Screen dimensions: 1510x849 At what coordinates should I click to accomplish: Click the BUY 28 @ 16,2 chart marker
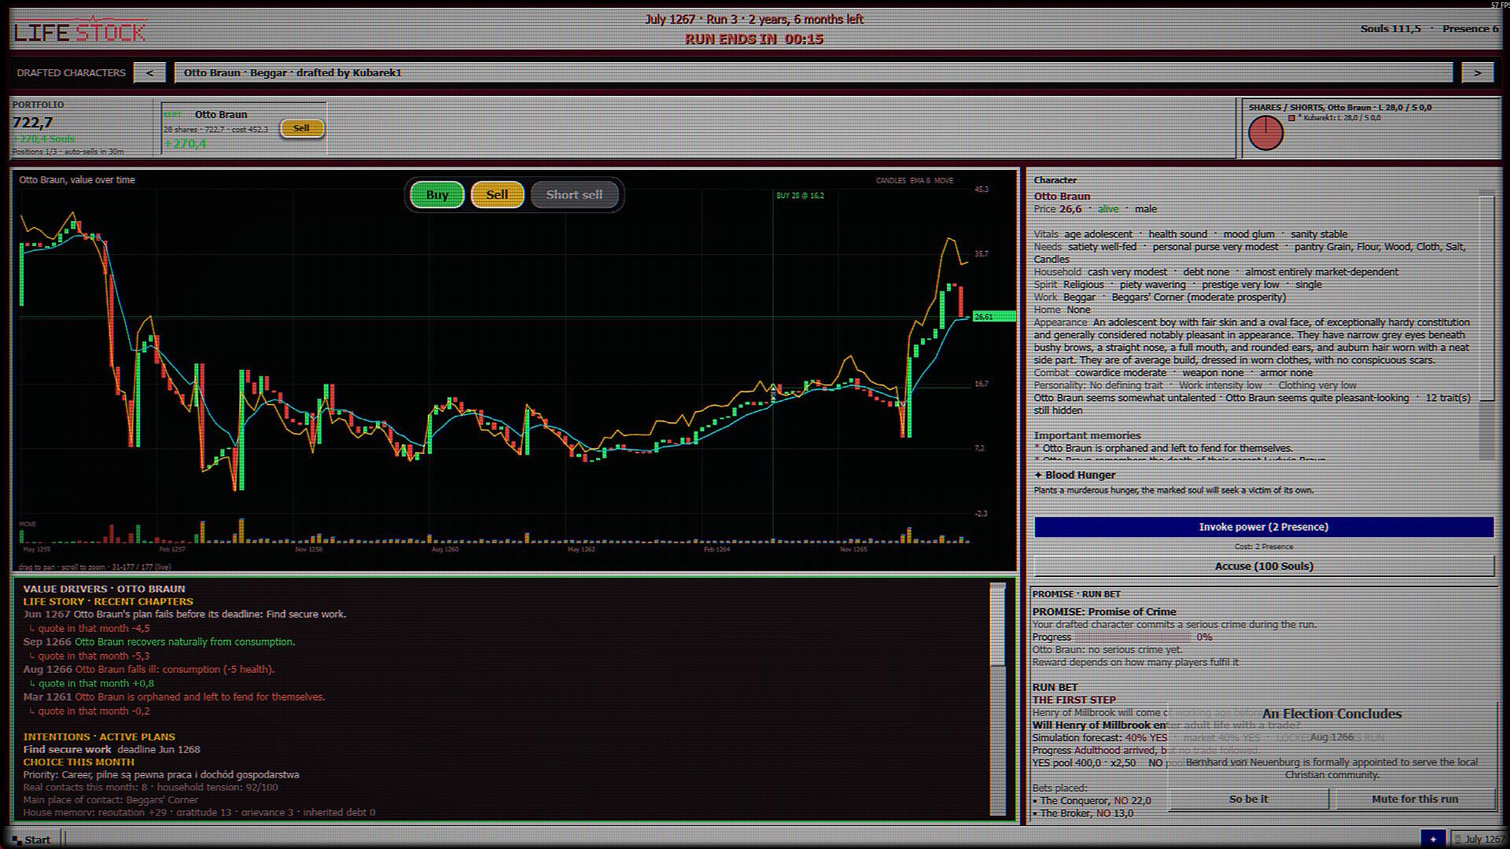click(x=800, y=196)
